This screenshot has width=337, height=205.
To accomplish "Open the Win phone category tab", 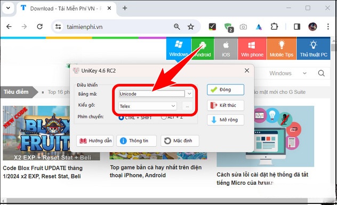I will coord(252,49).
